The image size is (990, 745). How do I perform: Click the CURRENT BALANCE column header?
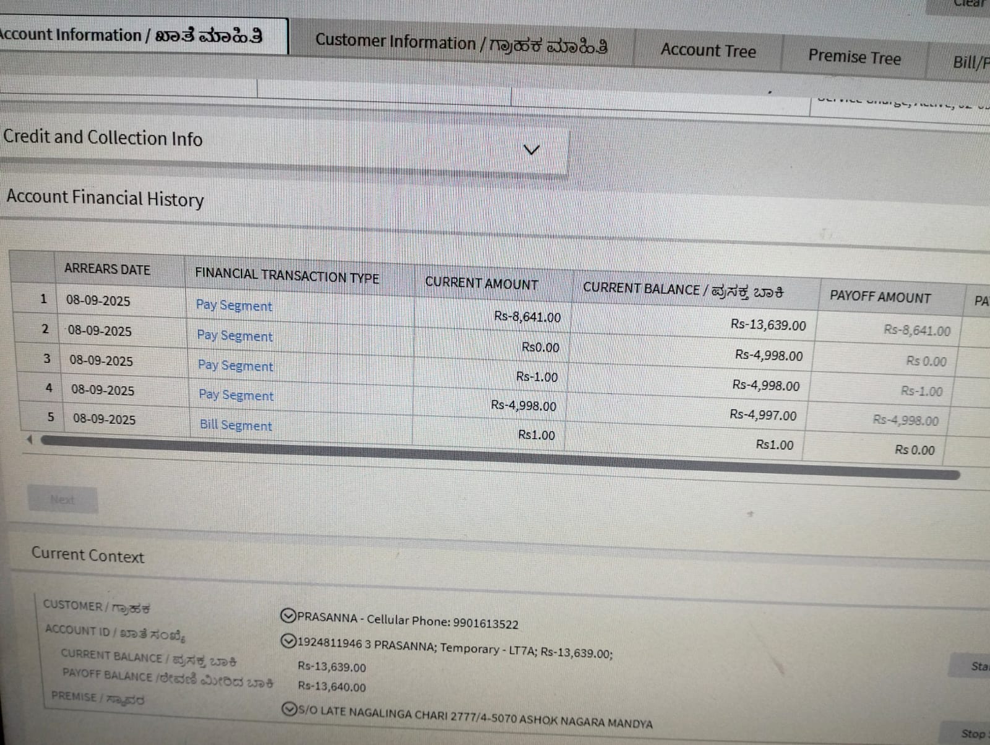pyautogui.click(x=683, y=290)
